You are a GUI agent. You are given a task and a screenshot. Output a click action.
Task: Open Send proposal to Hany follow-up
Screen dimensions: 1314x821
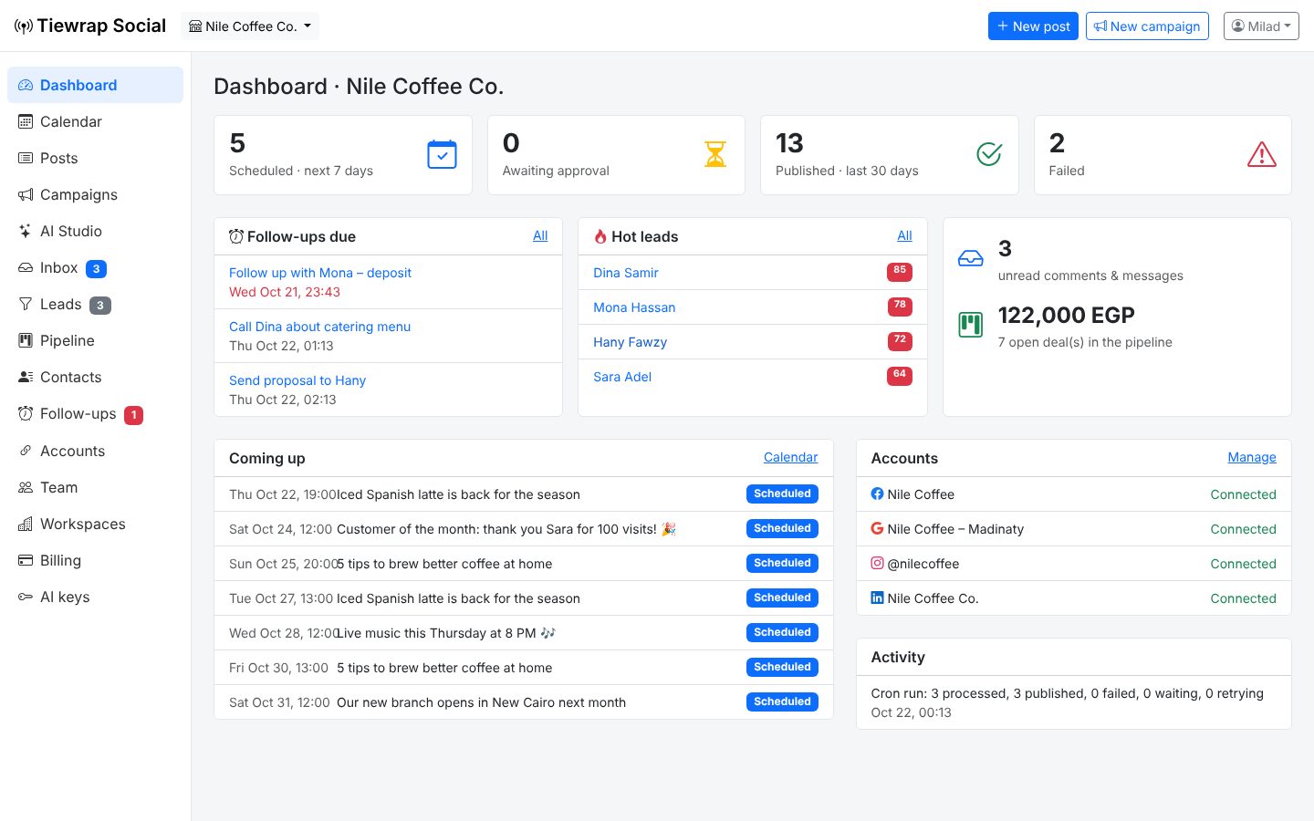297,380
